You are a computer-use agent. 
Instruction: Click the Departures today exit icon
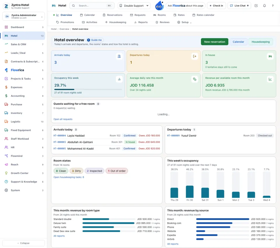coord(195,56)
